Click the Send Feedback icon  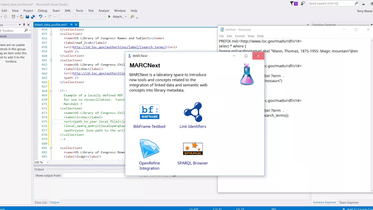[303, 3]
